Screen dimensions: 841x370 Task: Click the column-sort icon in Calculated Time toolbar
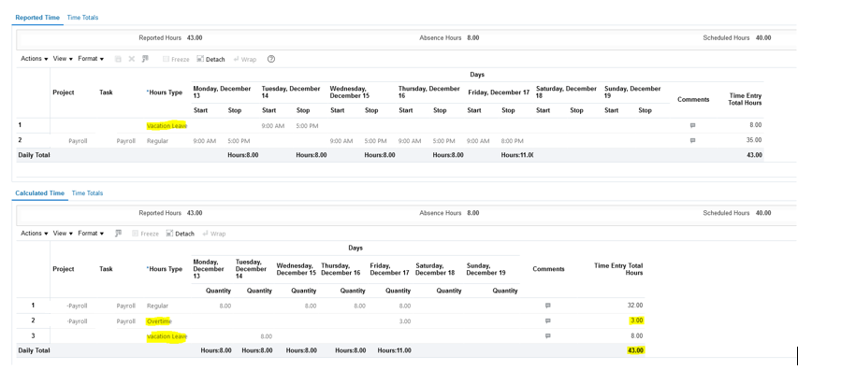pos(118,234)
